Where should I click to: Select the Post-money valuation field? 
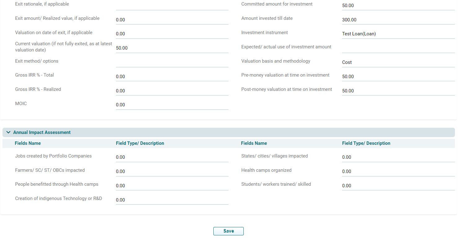click(398, 91)
